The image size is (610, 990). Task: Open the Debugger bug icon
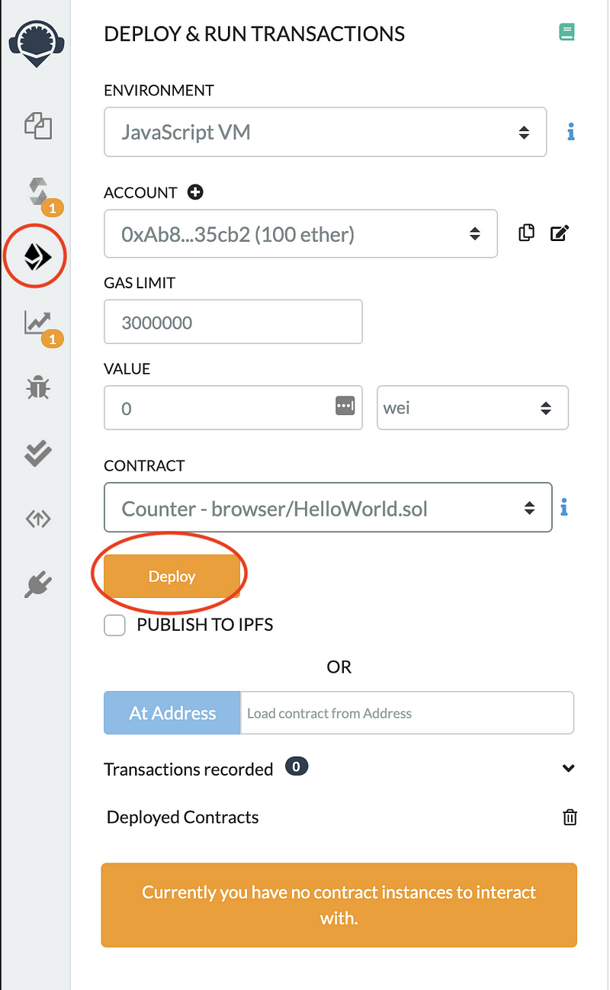pos(37,388)
